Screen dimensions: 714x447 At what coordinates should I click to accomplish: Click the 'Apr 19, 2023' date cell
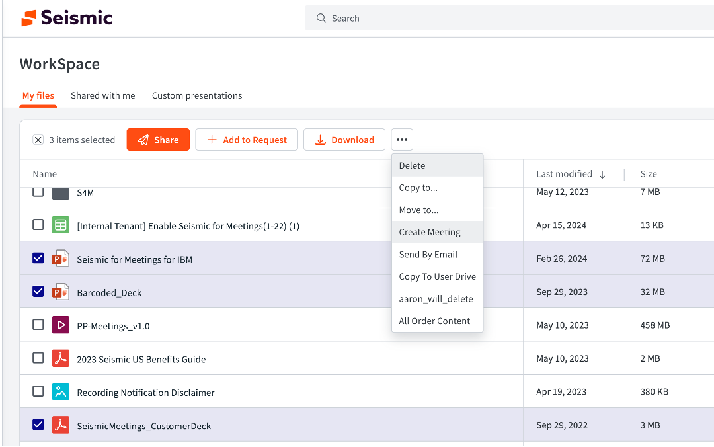point(561,392)
